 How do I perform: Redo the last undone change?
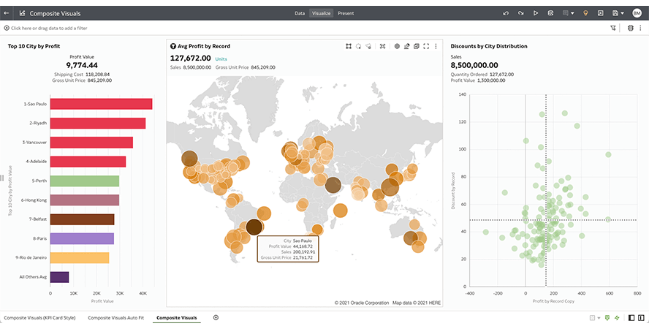click(x=520, y=13)
